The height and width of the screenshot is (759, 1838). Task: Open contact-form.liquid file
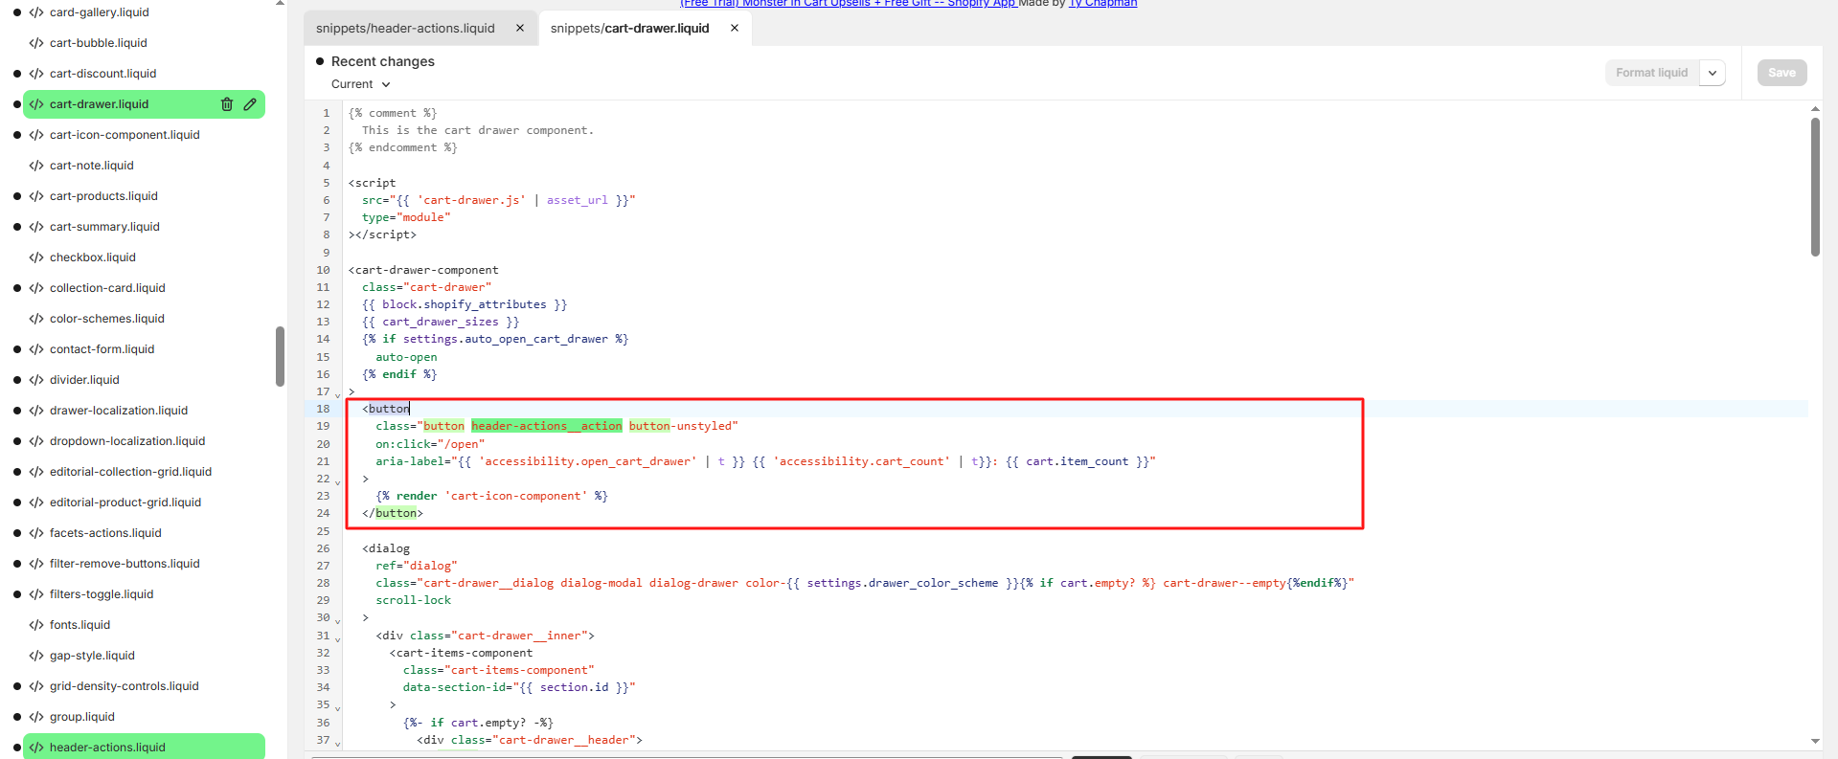(102, 349)
